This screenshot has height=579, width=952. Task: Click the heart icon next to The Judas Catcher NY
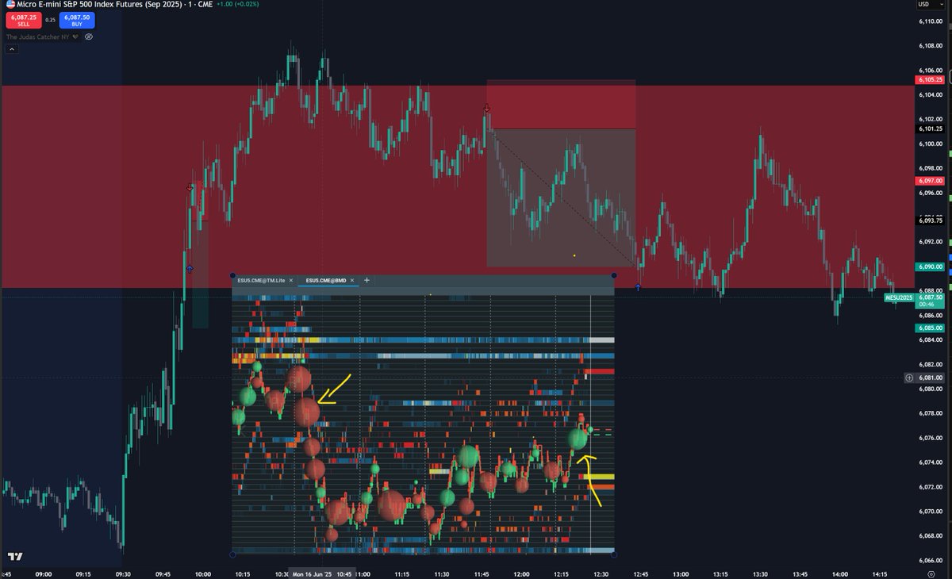pos(75,36)
